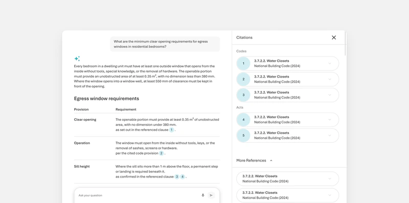Click the 'Codes' section label

[x=241, y=52]
